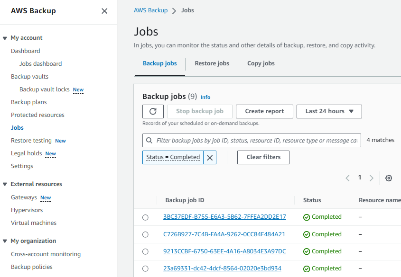Open the Last 24 hours time range dropdown
The width and height of the screenshot is (401, 277).
point(329,111)
